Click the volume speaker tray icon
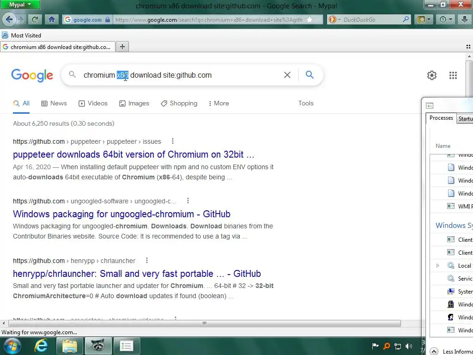This screenshot has height=355, width=473. [x=409, y=346]
